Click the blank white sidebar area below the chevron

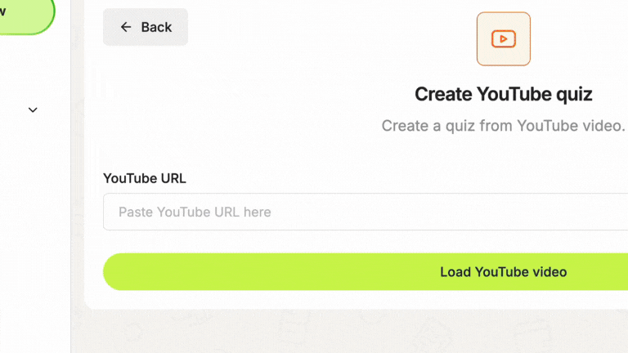click(35, 220)
